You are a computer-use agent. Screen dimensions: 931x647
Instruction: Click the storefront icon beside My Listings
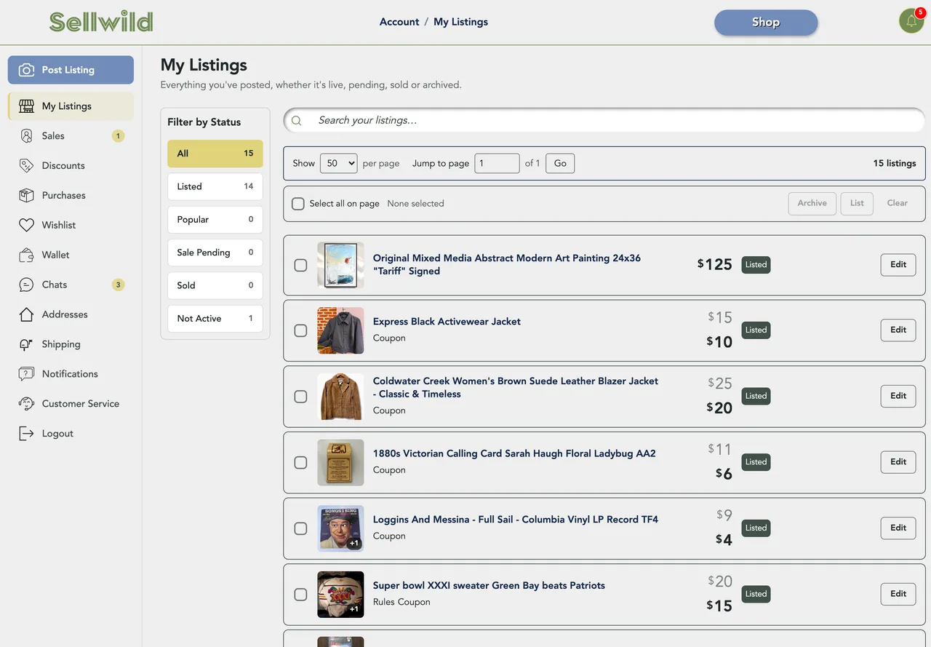(x=27, y=106)
